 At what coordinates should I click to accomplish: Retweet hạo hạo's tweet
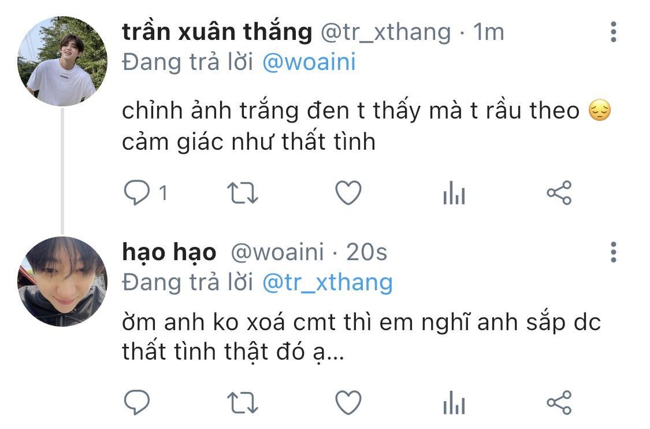(x=243, y=403)
